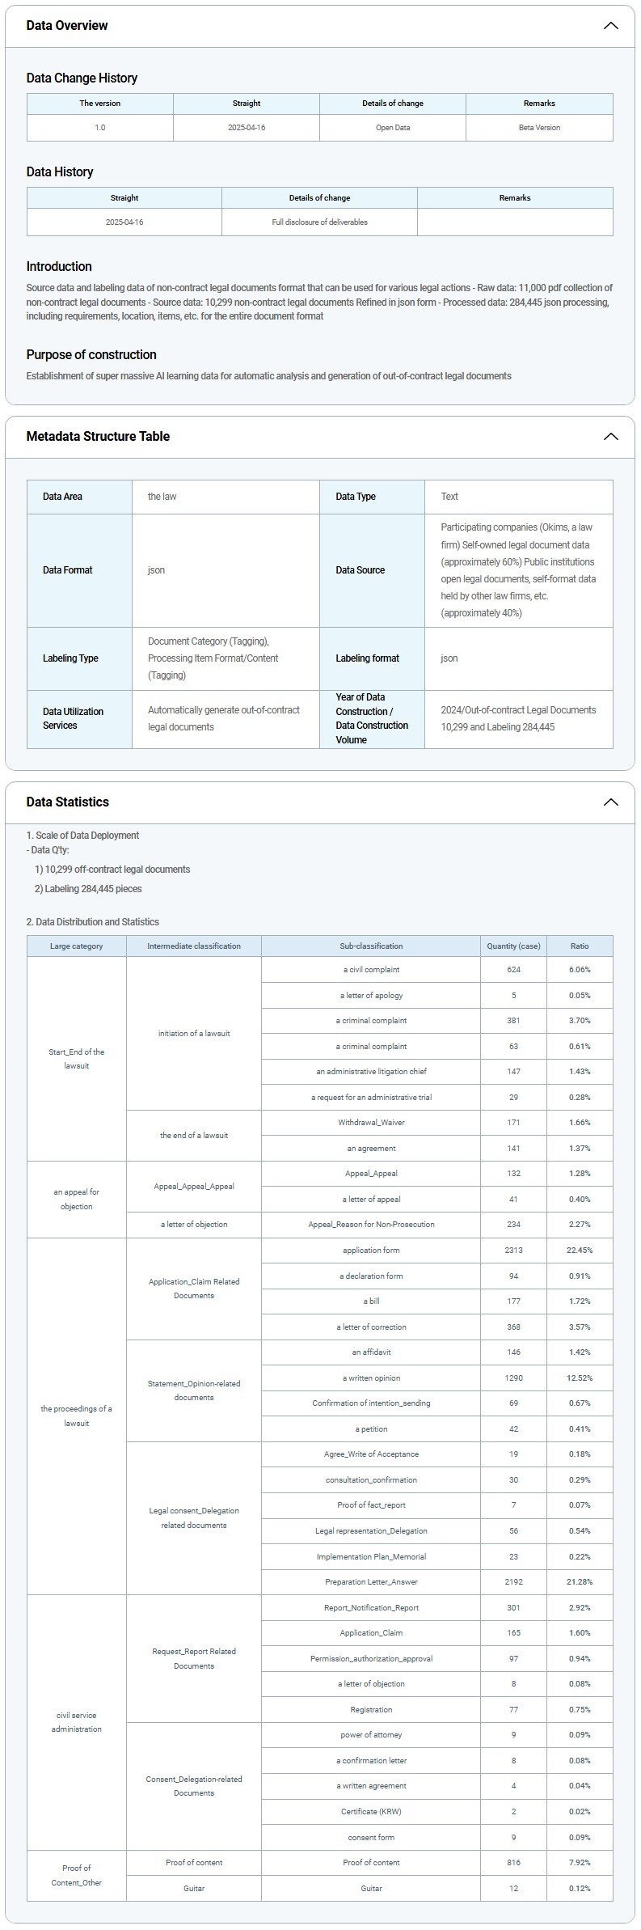Viewport: 641px width, 1930px height.
Task: Select the Large category column header
Action: click(x=77, y=946)
